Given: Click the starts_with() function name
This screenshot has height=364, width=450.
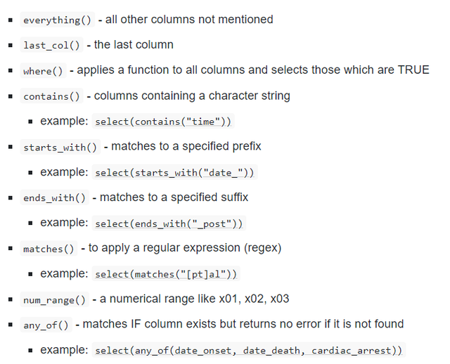Looking at the screenshot, I should click(x=60, y=147).
